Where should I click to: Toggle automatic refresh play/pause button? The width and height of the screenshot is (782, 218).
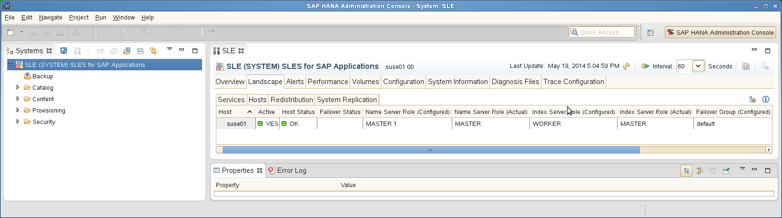tap(645, 66)
